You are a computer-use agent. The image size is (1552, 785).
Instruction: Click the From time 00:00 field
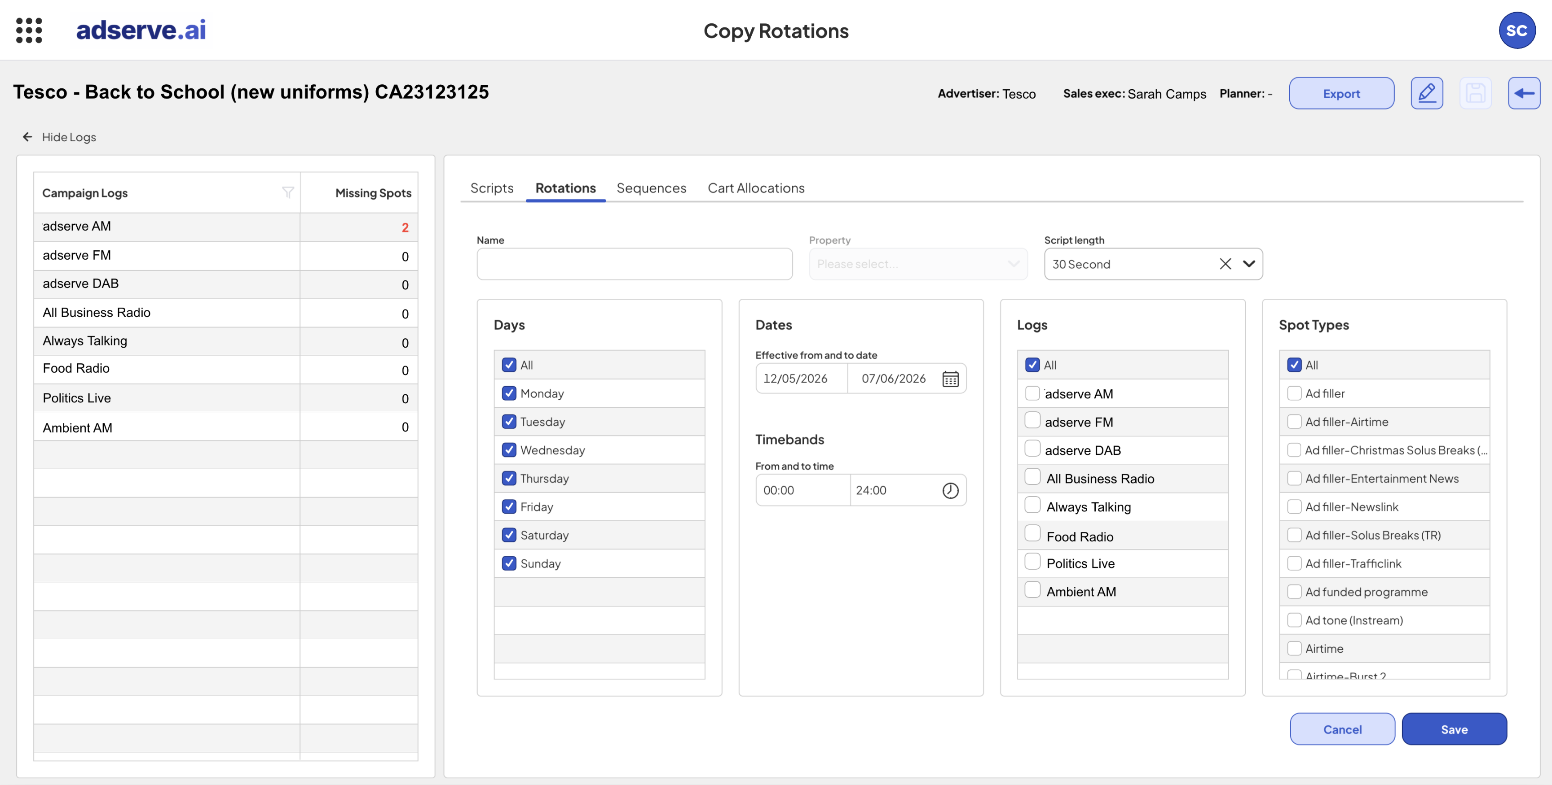pos(802,491)
